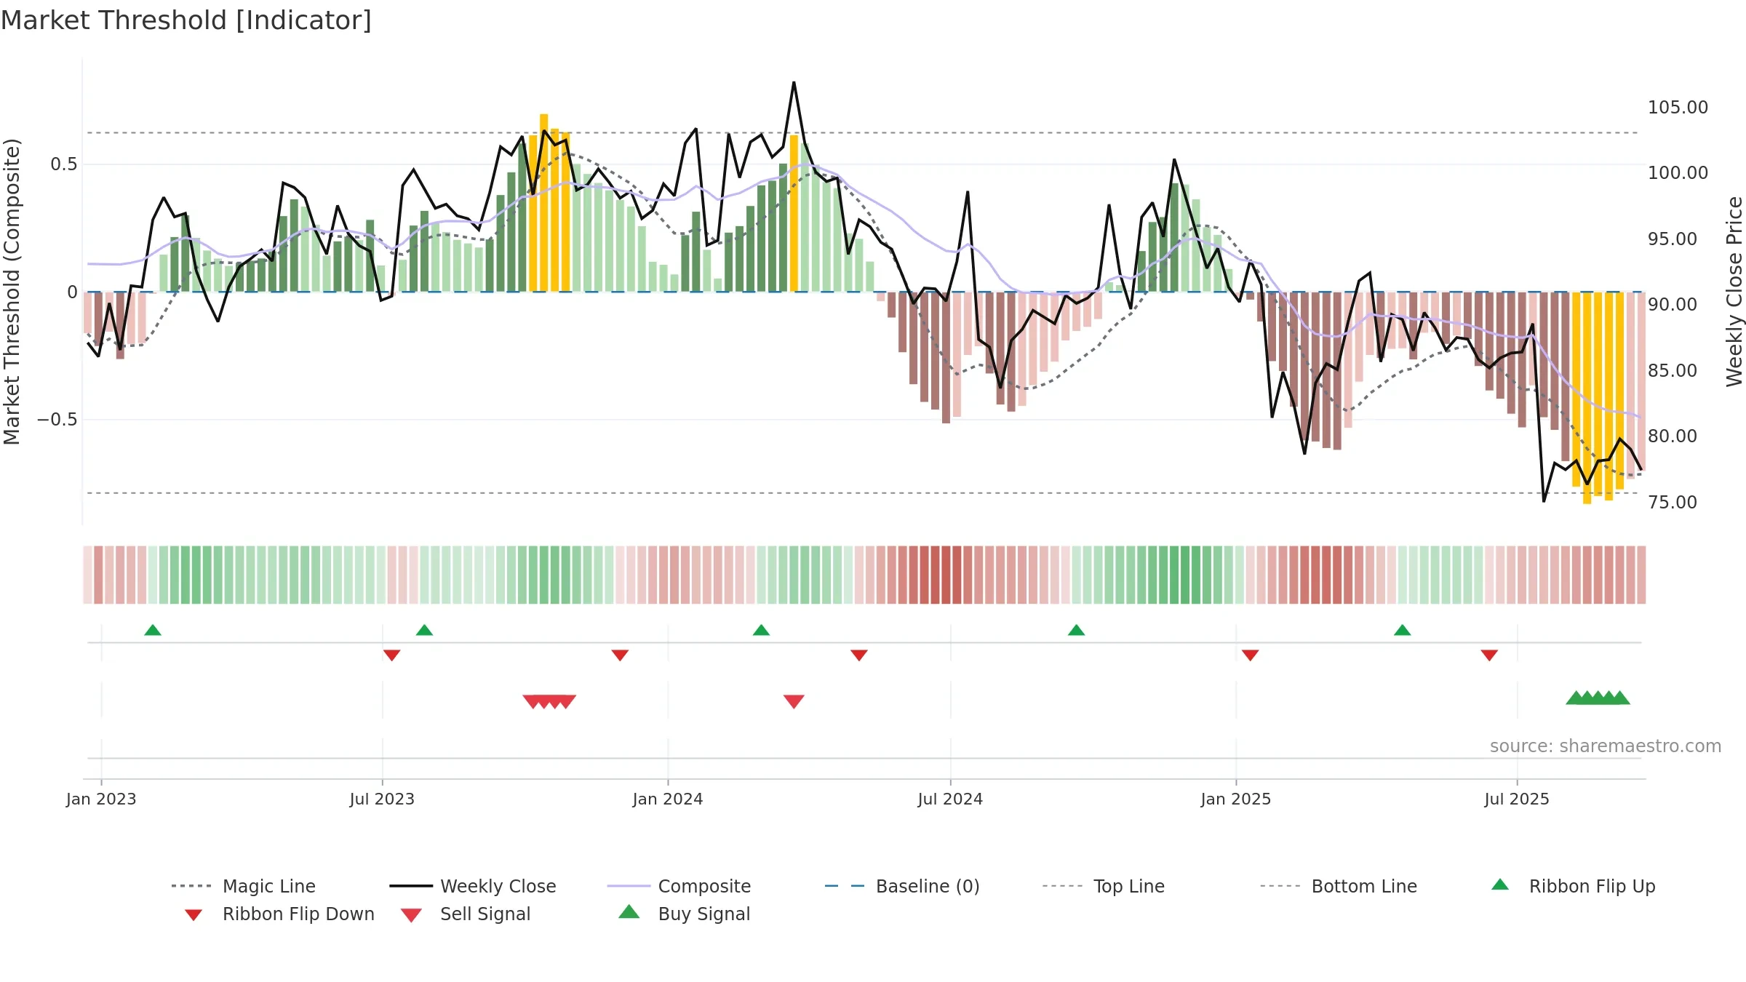Image resolution: width=1746 pixels, height=982 pixels.
Task: Click the dark red ribbon segment in early 2025
Action: click(1326, 575)
